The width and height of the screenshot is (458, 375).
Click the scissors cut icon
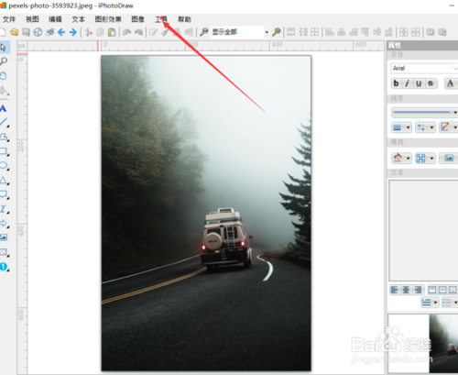[89, 32]
